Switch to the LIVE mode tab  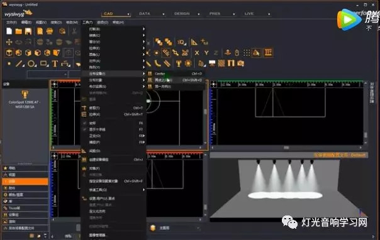(x=249, y=14)
